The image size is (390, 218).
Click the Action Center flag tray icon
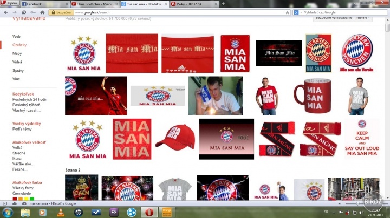pyautogui.click(x=341, y=213)
